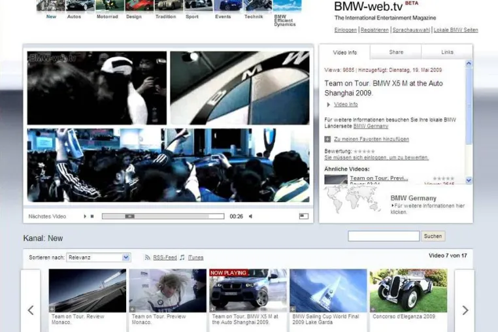This screenshot has width=498, height=332.
Task: Open BMW Efficient Dynamics channel
Action: (284, 20)
